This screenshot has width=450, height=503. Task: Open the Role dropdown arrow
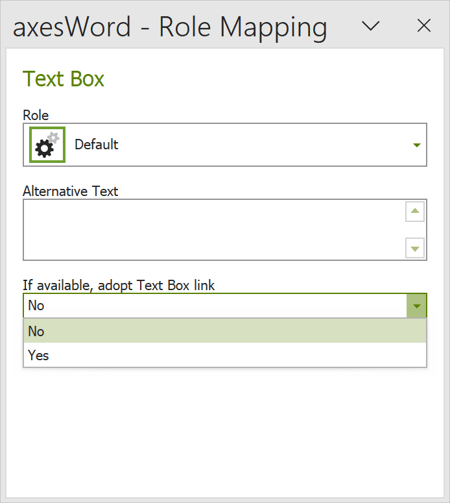(x=417, y=145)
